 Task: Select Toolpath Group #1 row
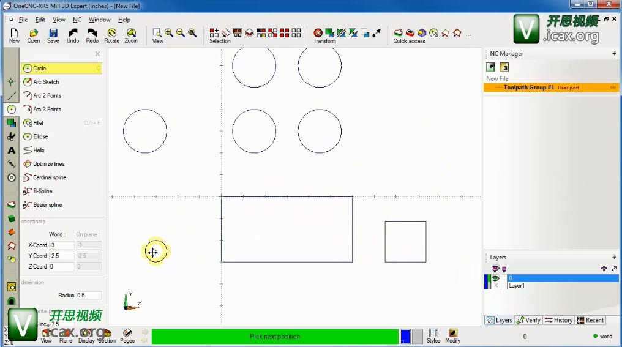tap(551, 88)
